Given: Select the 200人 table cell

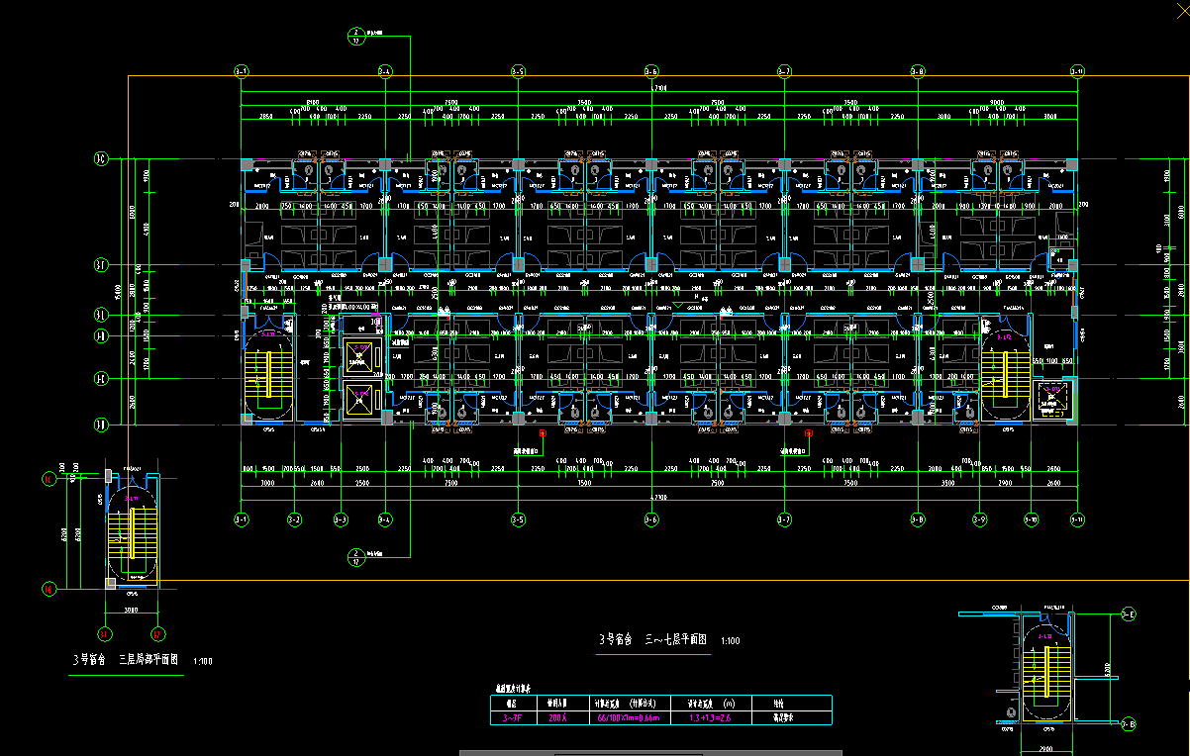Looking at the screenshot, I should pos(558,718).
